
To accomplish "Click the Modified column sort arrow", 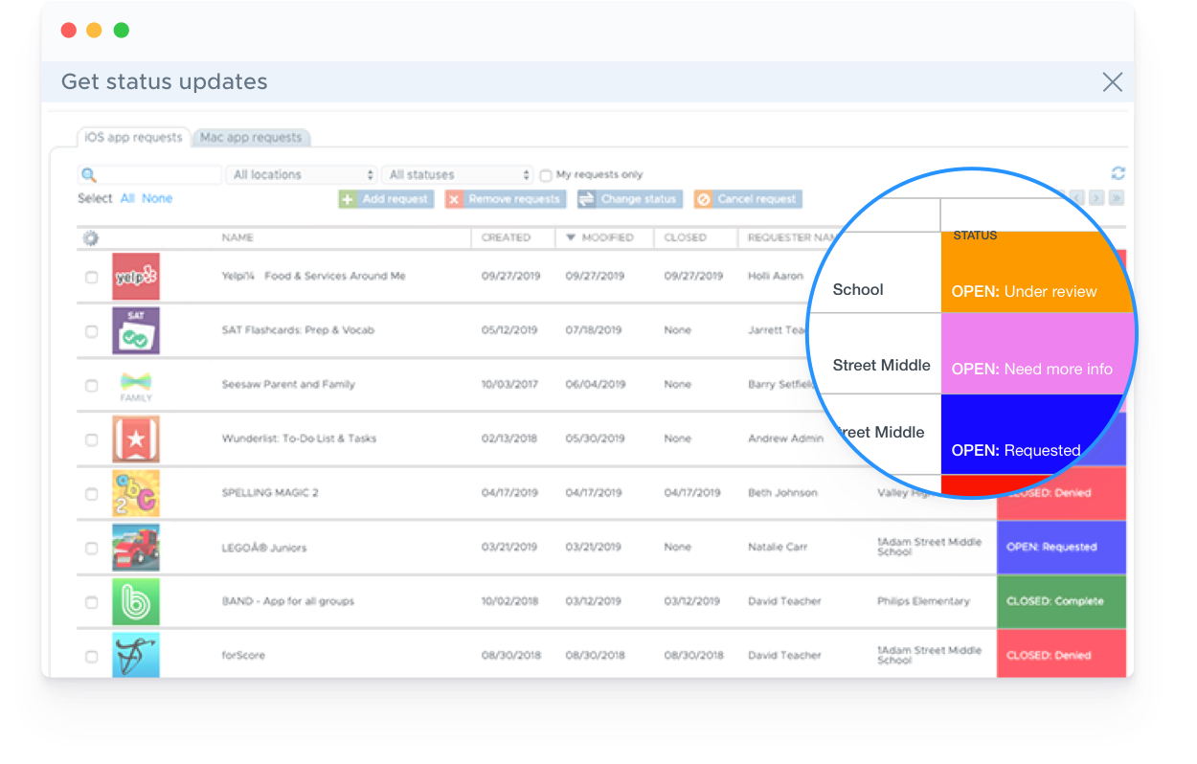I will pyautogui.click(x=569, y=237).
